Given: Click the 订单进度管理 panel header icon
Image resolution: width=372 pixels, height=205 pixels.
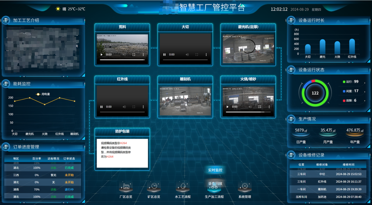Looking at the screenshot, I should click(6, 147).
